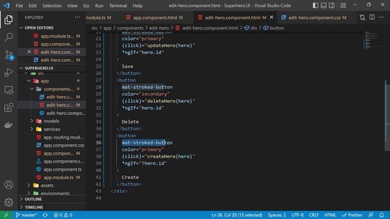This screenshot has width=390, height=219.
Task: Select HTML language mode
Action: click(330, 215)
